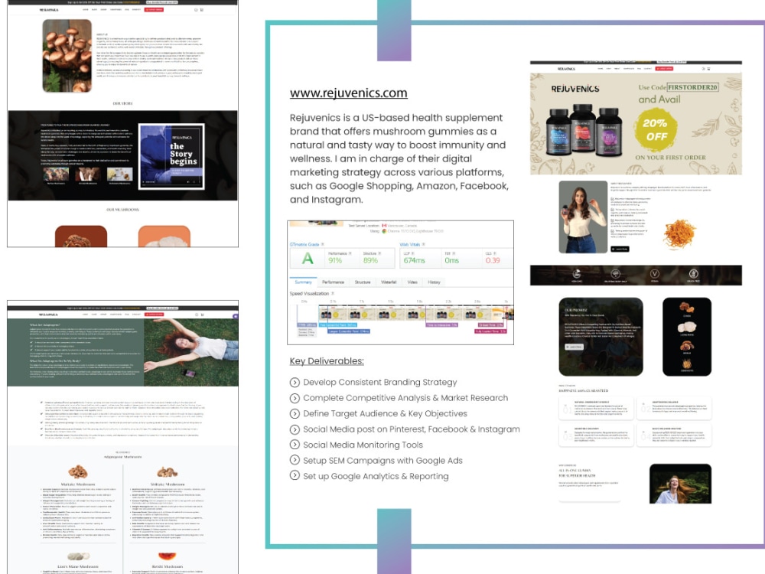
Task: Click the Web Vitals heading
Action: tap(410, 244)
